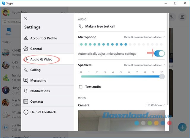Click the add contact to chat icon
The width and height of the screenshot is (190, 138).
tap(182, 17)
